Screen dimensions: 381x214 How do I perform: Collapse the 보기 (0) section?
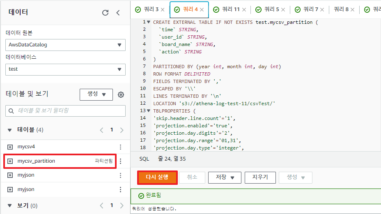(10, 206)
